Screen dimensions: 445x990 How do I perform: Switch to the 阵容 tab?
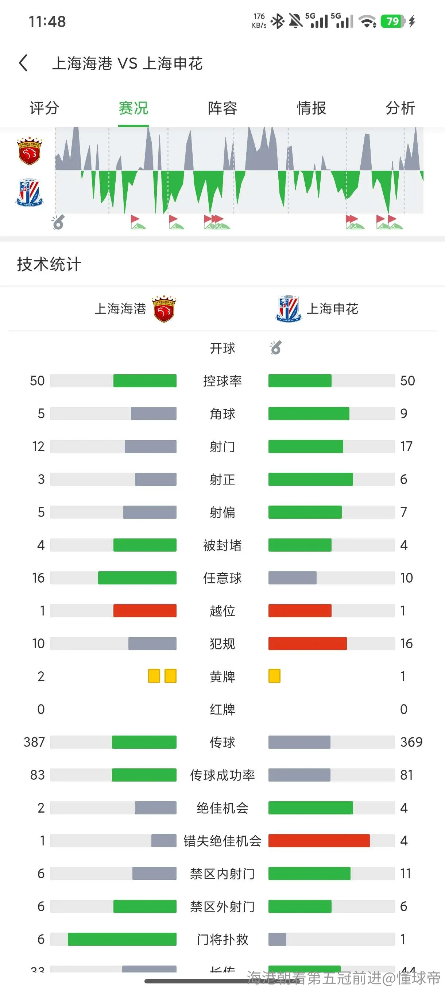click(x=222, y=108)
